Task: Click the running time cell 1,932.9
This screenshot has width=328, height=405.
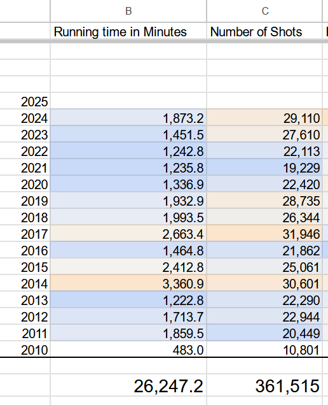Action: click(x=128, y=201)
